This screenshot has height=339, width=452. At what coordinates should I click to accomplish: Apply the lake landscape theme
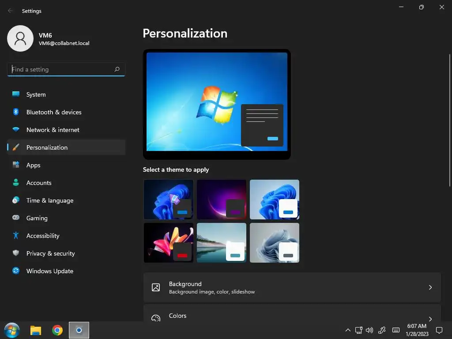coord(222,243)
